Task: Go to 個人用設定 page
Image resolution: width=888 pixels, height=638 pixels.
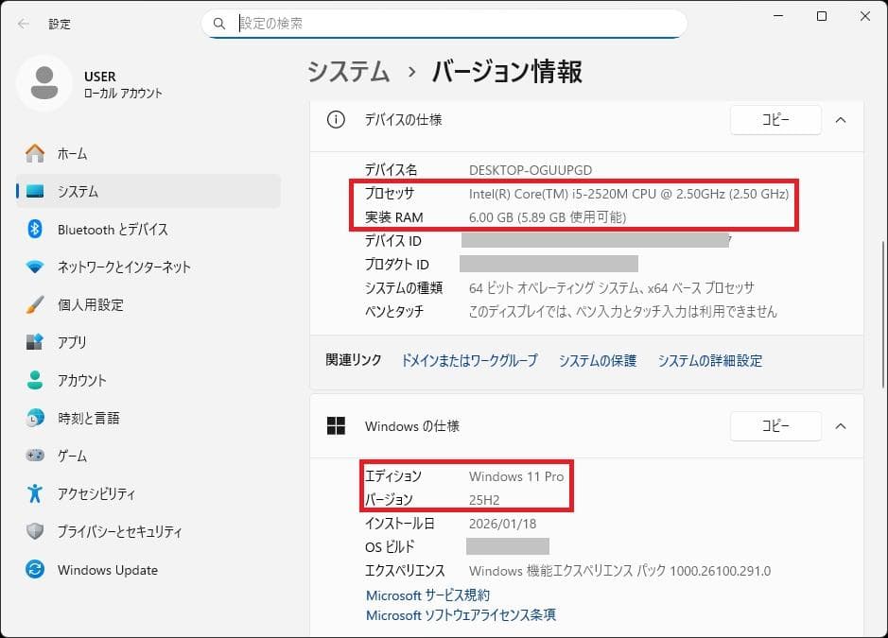Action: tap(148, 304)
